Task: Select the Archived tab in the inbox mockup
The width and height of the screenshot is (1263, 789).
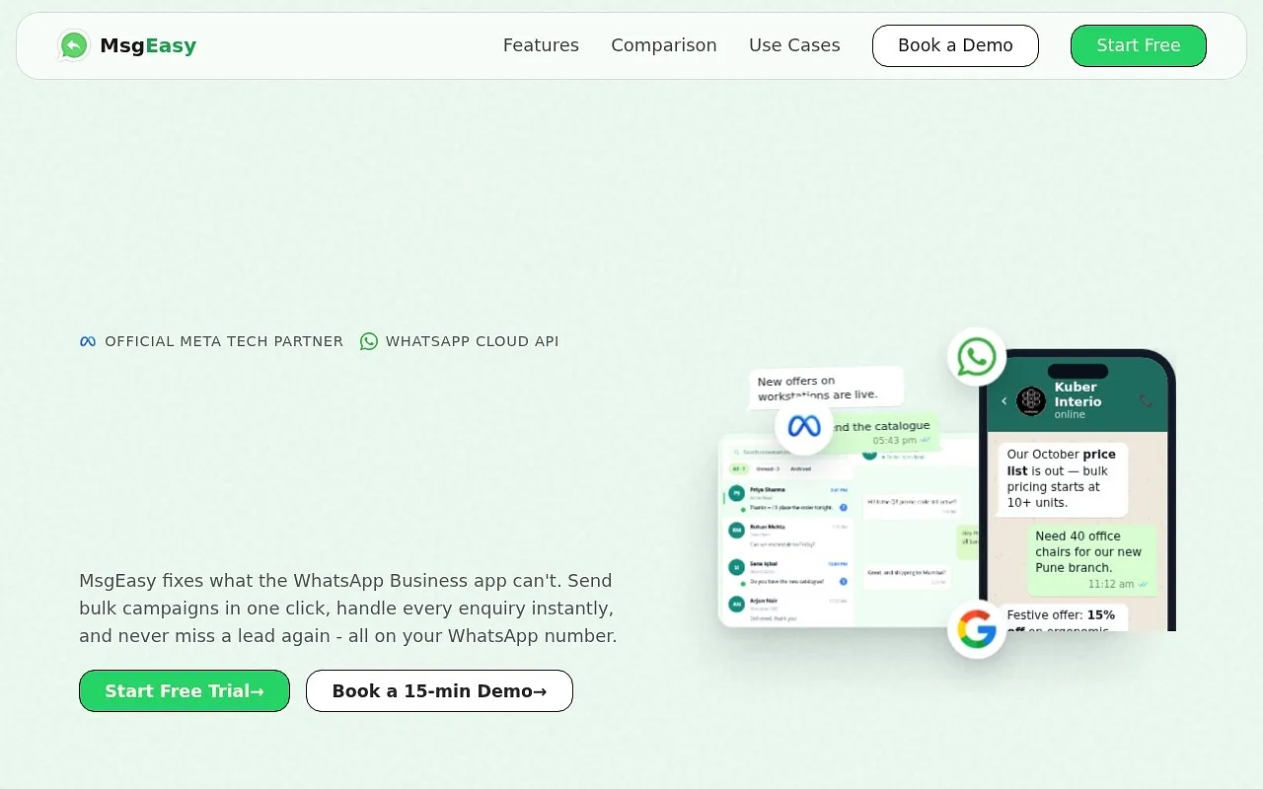Action: [800, 468]
